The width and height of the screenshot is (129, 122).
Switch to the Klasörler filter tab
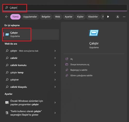[93, 17]
